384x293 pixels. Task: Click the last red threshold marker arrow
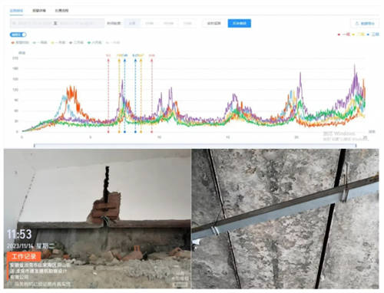(x=151, y=61)
